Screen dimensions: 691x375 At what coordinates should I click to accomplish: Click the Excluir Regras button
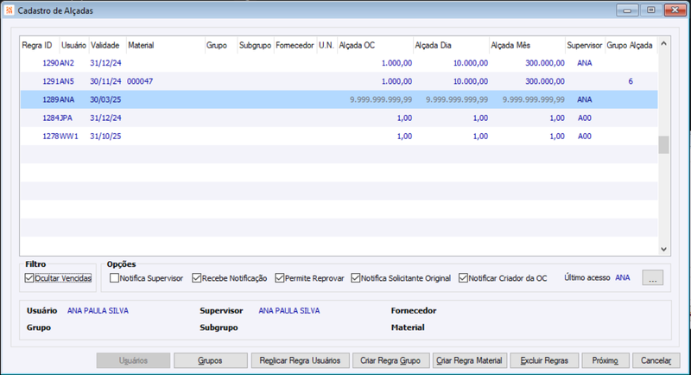click(544, 360)
